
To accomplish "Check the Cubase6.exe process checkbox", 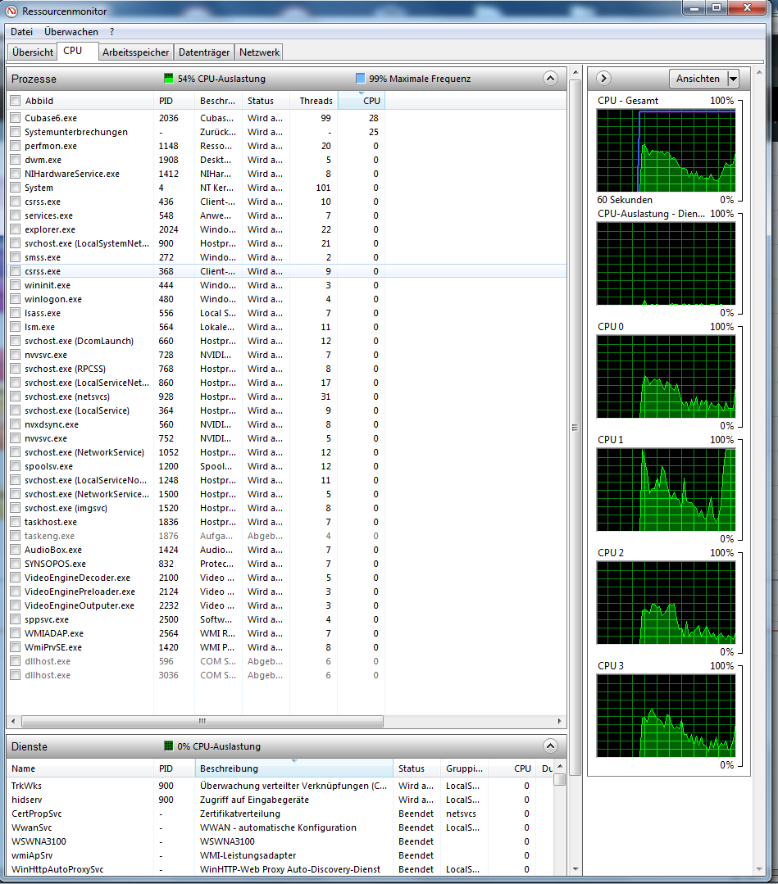I will point(15,118).
